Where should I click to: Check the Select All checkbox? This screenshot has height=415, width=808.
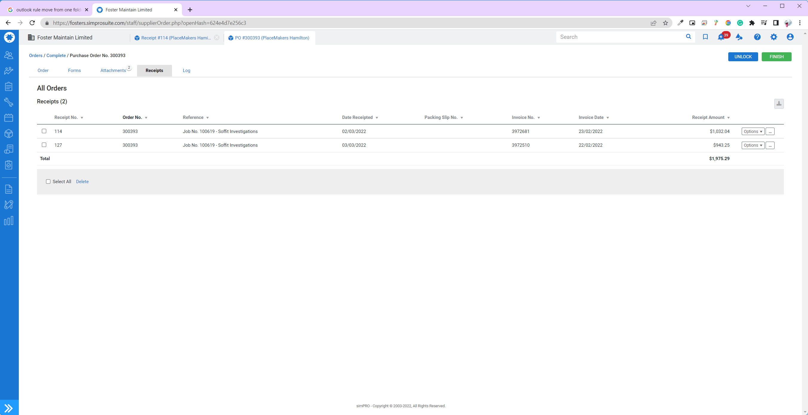[x=48, y=181]
